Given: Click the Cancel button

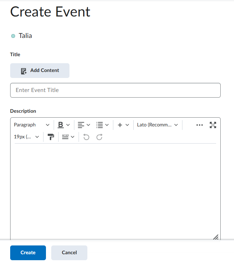Looking at the screenshot, I should (69, 253).
